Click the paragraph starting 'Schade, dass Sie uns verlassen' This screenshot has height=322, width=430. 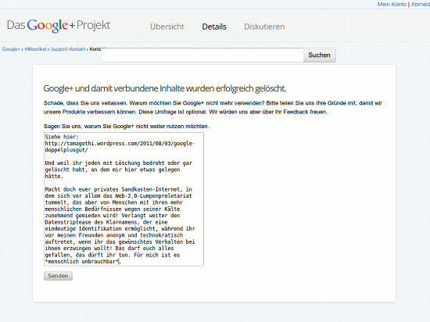click(213, 107)
